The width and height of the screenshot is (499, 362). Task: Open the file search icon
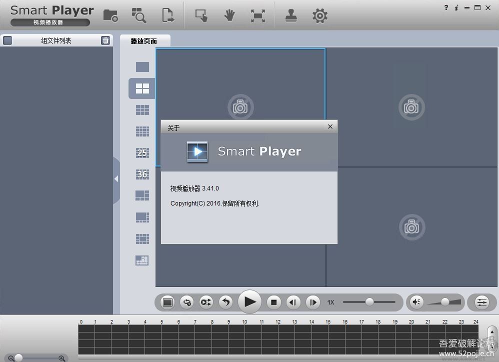pyautogui.click(x=138, y=15)
